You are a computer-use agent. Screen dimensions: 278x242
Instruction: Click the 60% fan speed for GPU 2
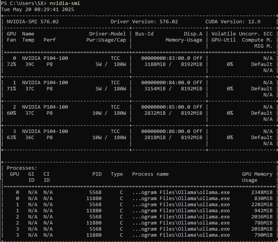tap(11, 113)
